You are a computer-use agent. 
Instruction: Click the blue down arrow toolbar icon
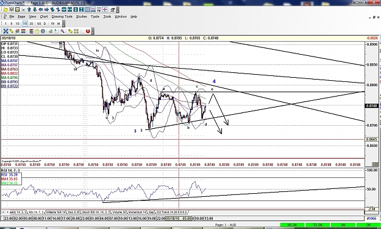click(x=35, y=10)
